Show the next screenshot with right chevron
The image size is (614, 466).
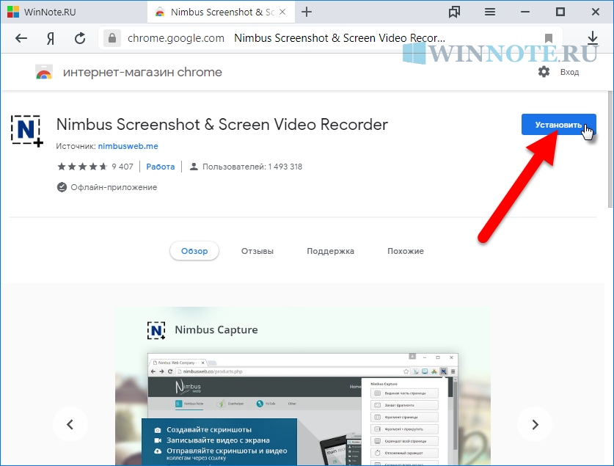tap(535, 424)
